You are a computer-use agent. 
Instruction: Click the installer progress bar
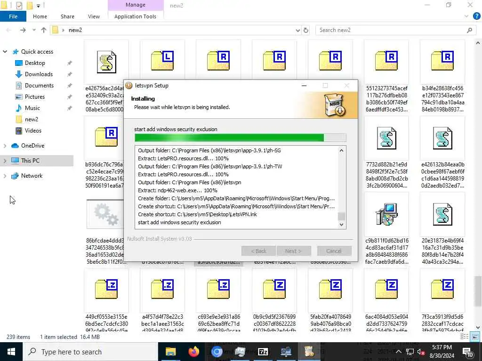pos(241,138)
